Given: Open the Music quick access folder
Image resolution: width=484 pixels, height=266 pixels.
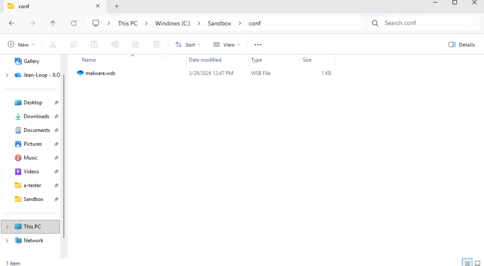Looking at the screenshot, I should click(26, 158).
